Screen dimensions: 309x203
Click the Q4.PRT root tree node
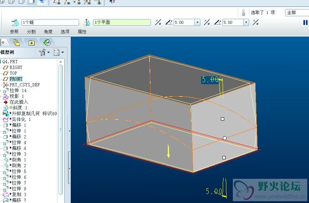[10, 62]
